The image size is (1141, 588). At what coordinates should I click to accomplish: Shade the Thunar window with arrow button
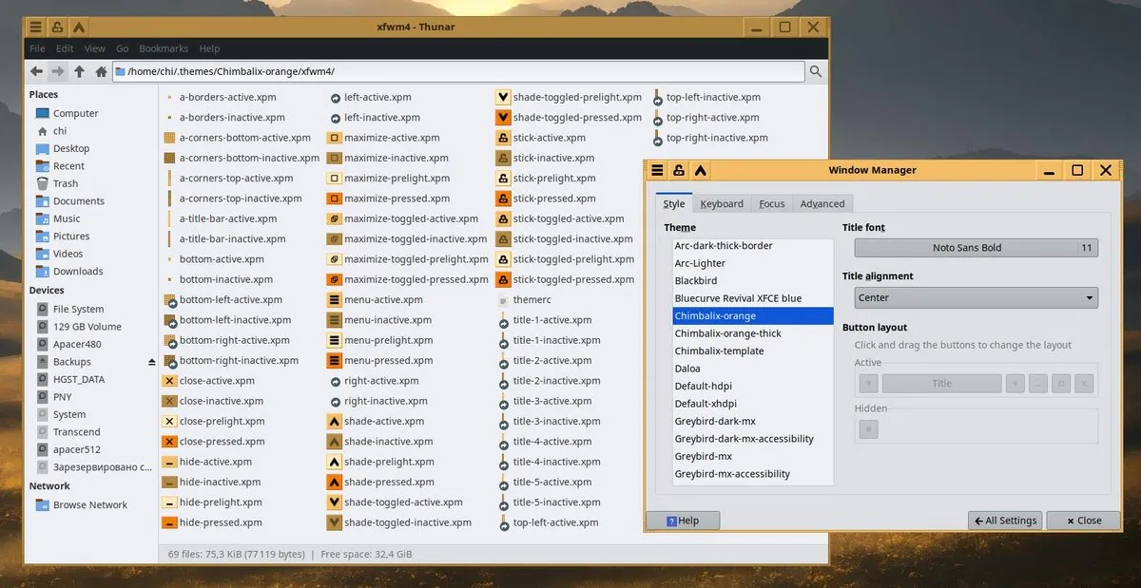coord(79,27)
